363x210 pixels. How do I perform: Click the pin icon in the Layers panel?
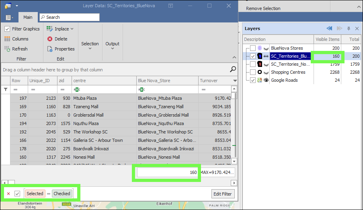[349, 28]
